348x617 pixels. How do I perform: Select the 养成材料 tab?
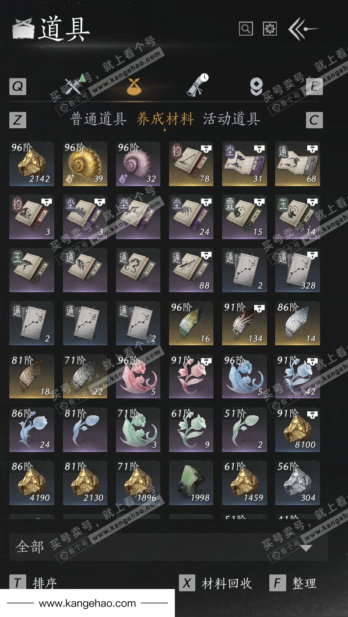[165, 119]
